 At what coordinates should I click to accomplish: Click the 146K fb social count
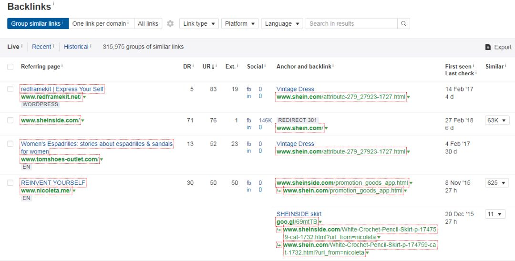266,120
